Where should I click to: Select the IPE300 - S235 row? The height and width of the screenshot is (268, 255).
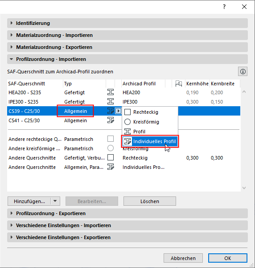(x=123, y=102)
